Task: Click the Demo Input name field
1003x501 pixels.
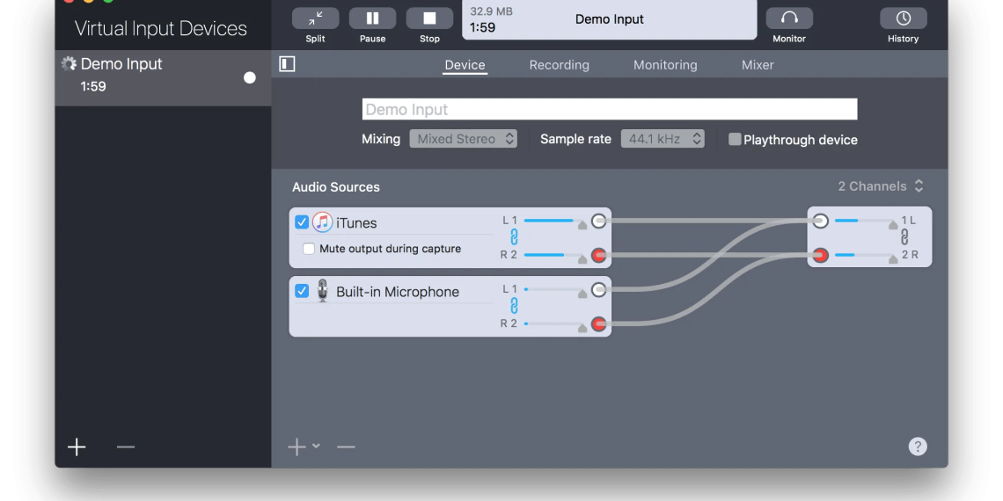Action: [x=609, y=109]
